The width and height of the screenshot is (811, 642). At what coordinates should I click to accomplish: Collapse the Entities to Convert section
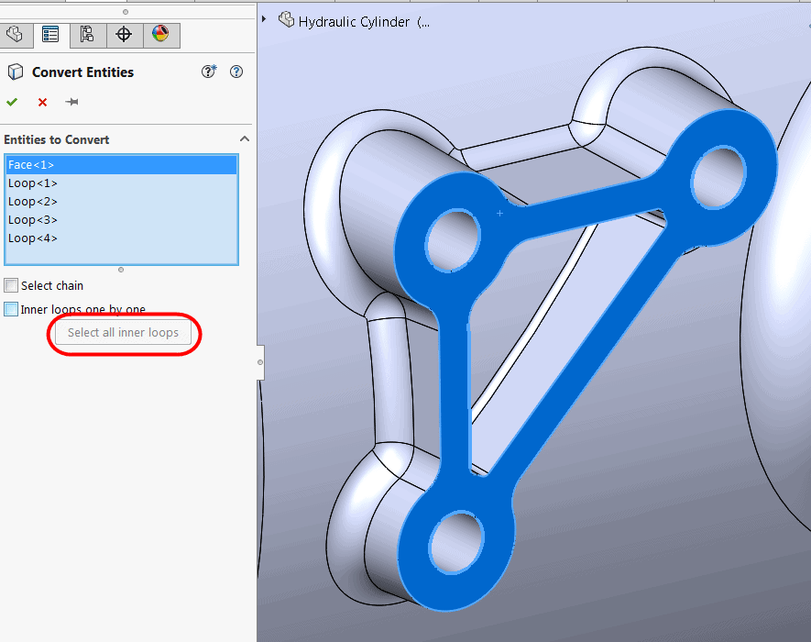pyautogui.click(x=244, y=139)
